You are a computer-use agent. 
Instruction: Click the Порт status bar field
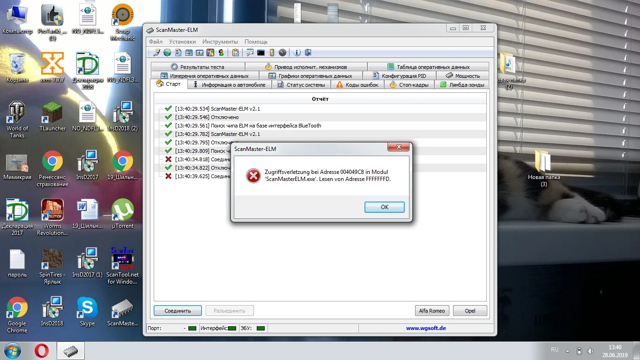click(x=173, y=328)
